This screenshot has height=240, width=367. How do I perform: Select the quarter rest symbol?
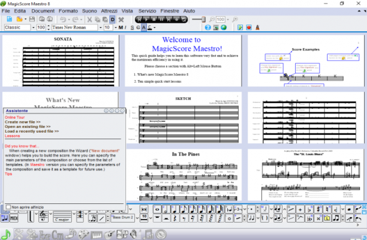[x=175, y=218]
